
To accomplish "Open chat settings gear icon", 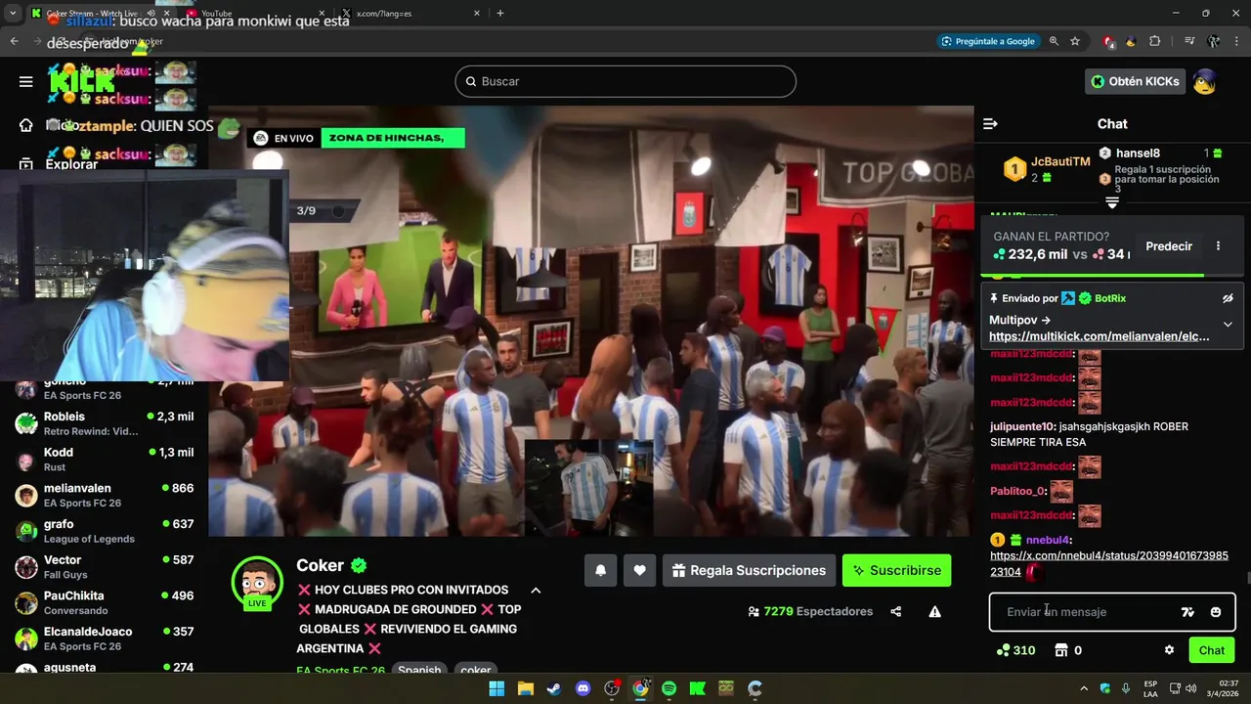I will [x=1169, y=650].
